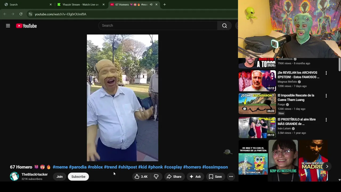Click the #phonk hashtag
Screen dimensions: 341x192
click(x=155, y=167)
